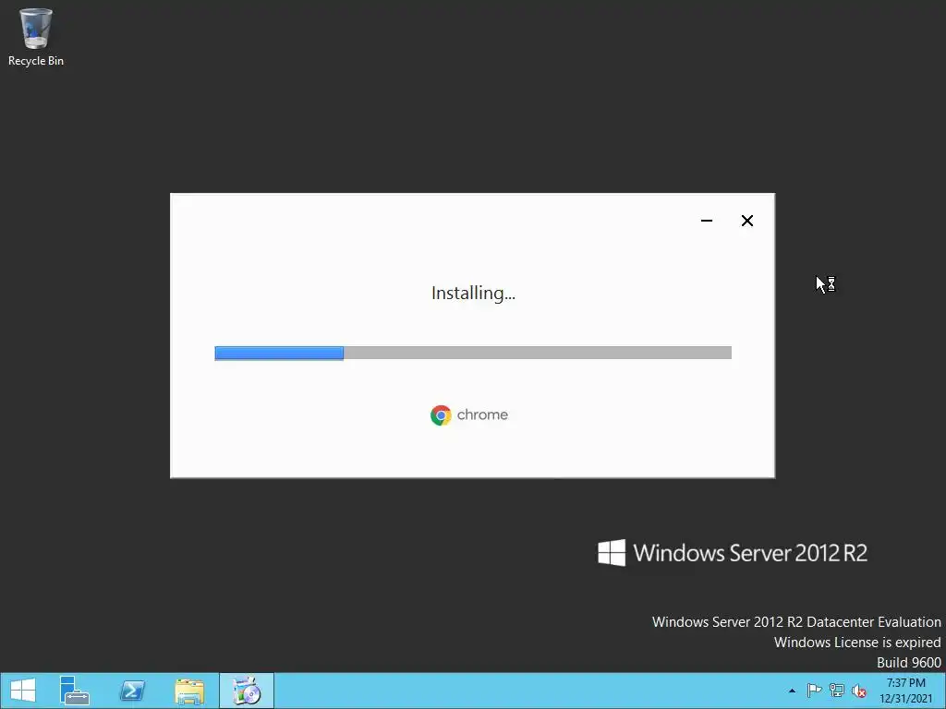
Task: Open File Explorer from the taskbar
Action: coord(189,691)
